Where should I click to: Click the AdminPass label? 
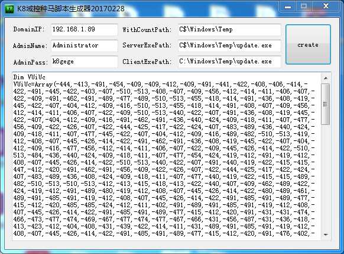(x=30, y=62)
